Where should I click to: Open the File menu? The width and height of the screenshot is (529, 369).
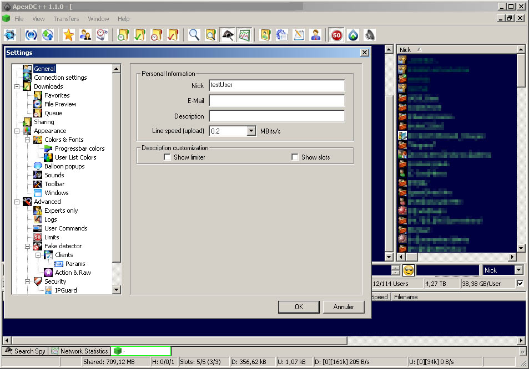point(19,19)
